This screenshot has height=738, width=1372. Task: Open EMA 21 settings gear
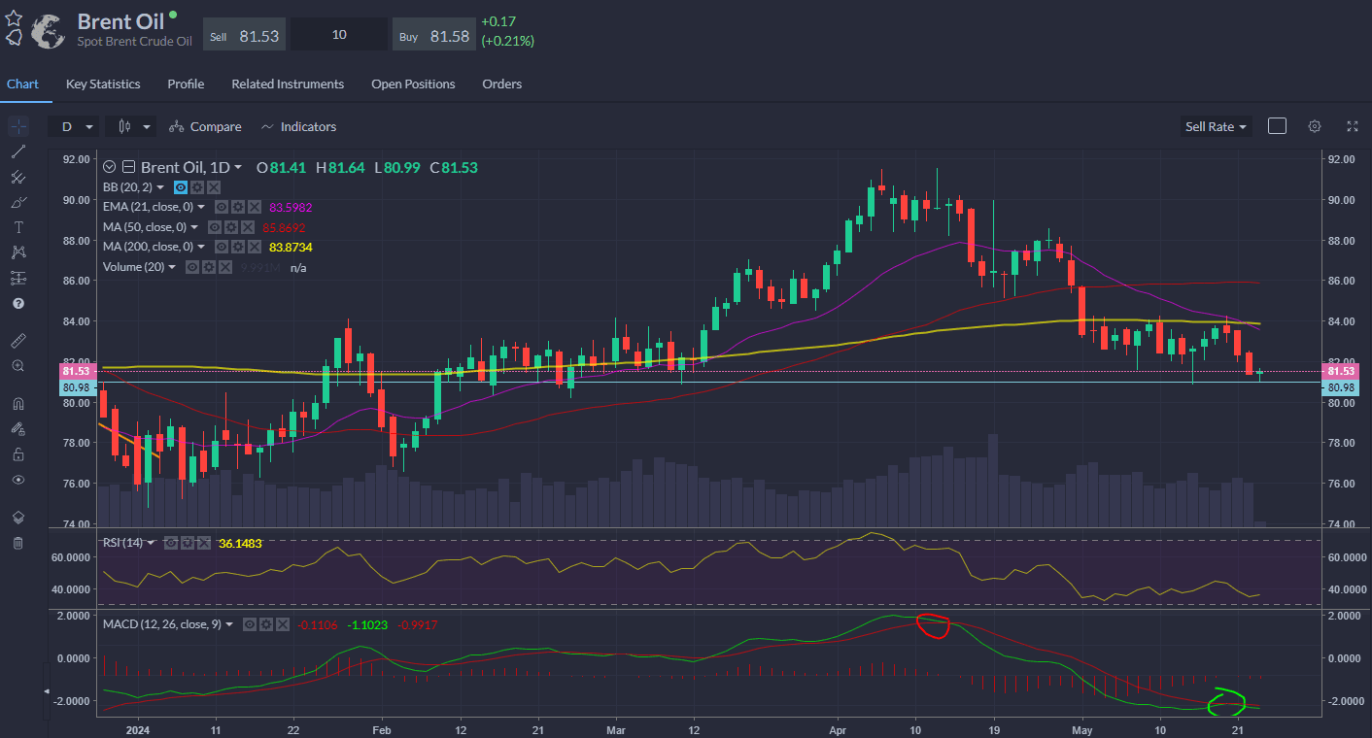coord(238,207)
